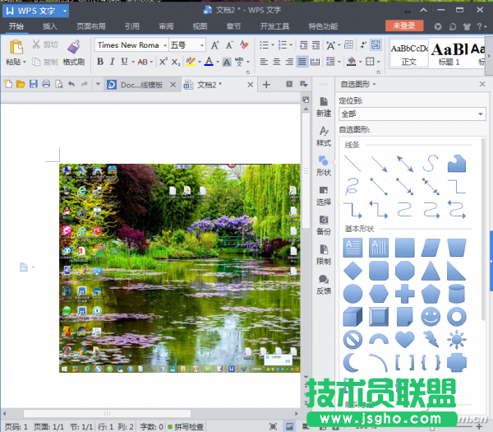Pick the lightning bolt shape
The width and height of the screenshot is (493, 432).
pos(431,339)
